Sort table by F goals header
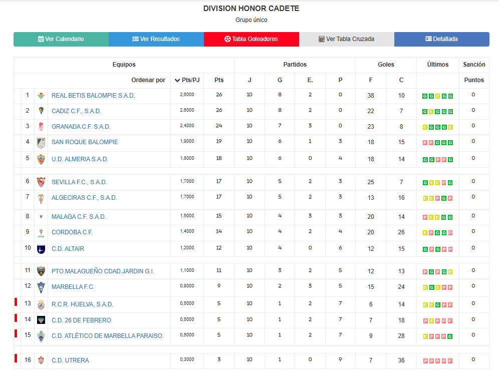Screen dimensions: 499x375 tap(371, 80)
